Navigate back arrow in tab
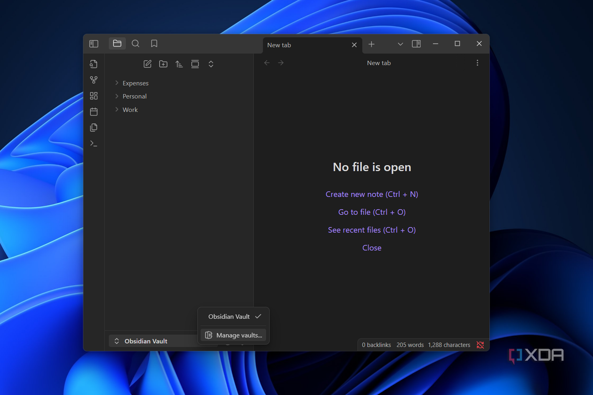This screenshot has height=395, width=593. point(267,63)
